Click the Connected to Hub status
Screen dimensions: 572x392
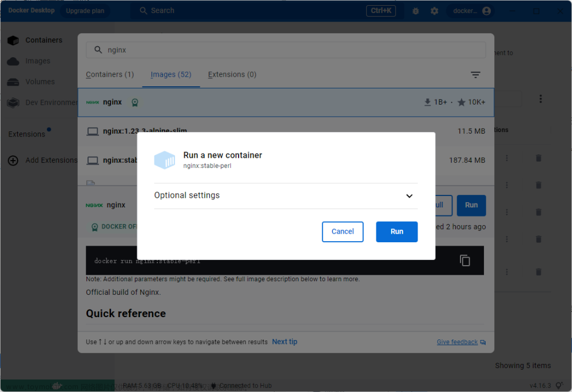241,386
